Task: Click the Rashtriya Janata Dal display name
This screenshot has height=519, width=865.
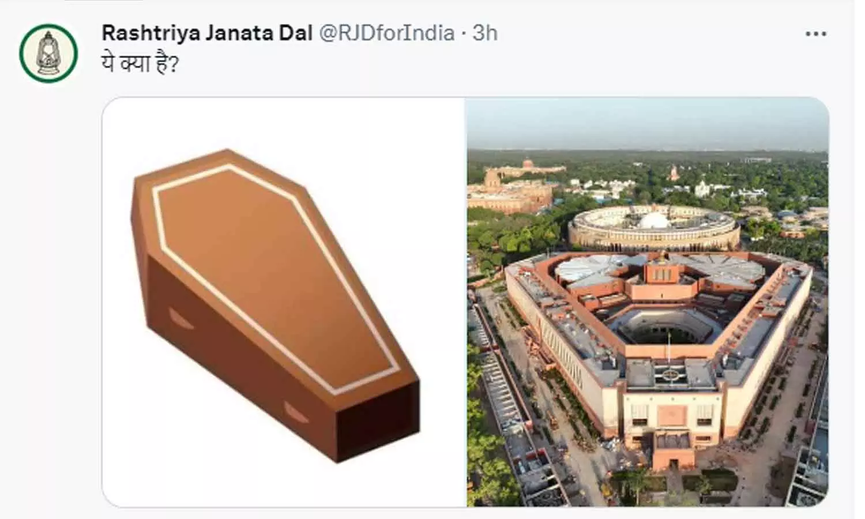Action: (x=207, y=33)
